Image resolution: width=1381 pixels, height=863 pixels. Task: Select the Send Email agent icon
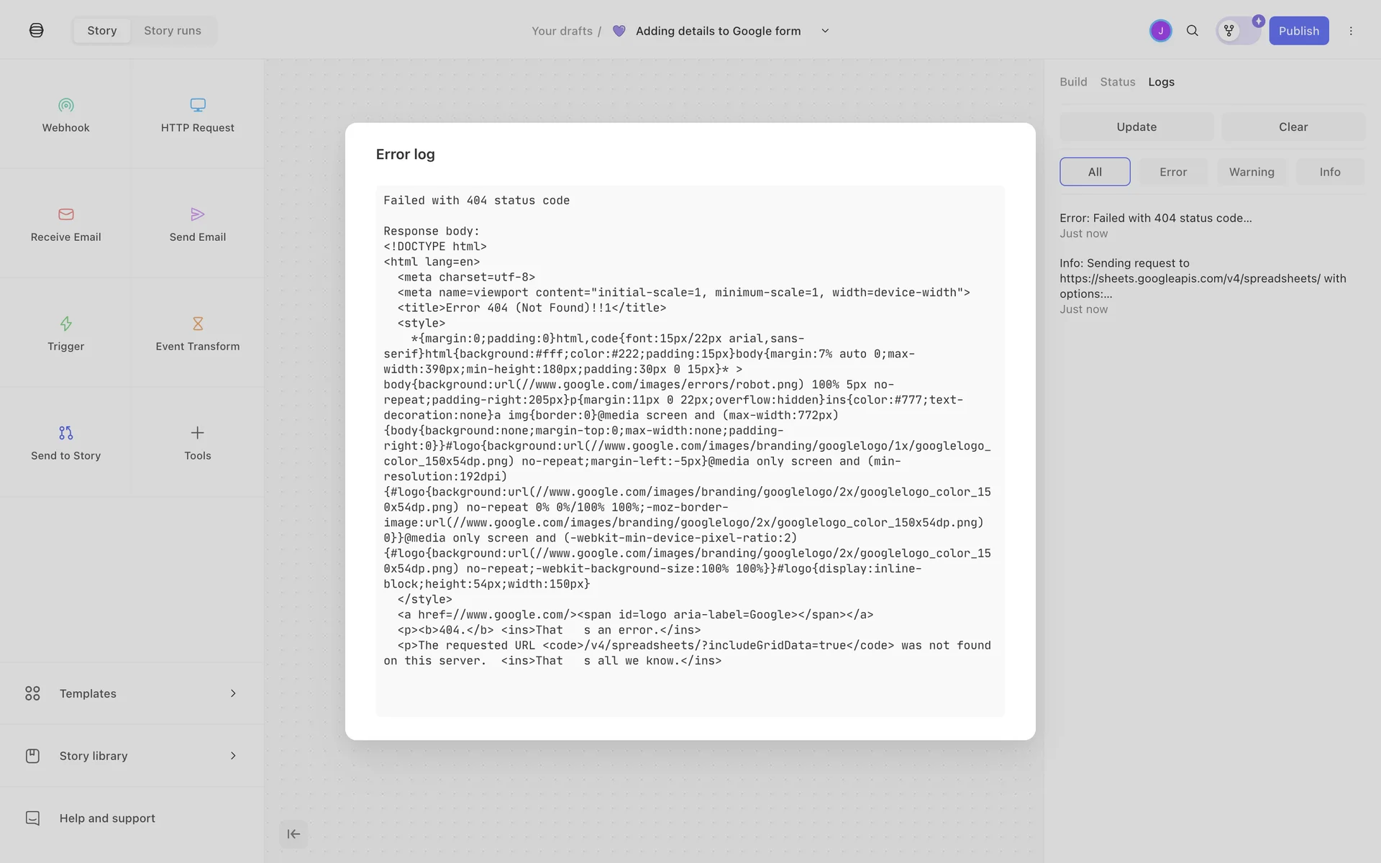point(197,214)
